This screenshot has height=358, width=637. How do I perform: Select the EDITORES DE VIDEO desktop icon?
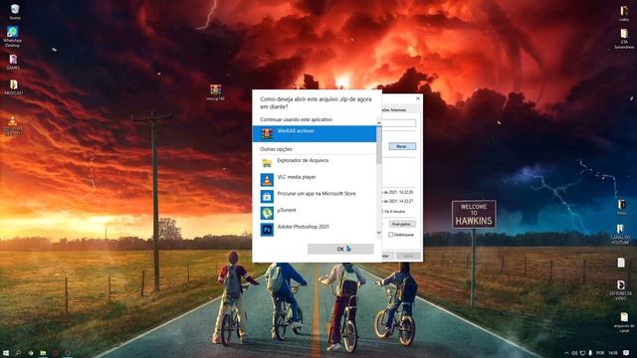pyautogui.click(x=621, y=289)
